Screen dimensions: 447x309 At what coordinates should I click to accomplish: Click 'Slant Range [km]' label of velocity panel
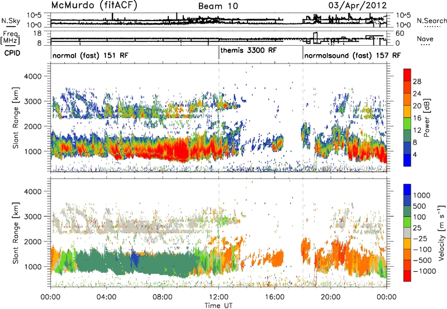coord(16,233)
